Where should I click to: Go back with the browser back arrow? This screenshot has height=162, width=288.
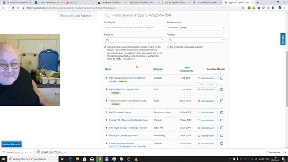[3, 8]
